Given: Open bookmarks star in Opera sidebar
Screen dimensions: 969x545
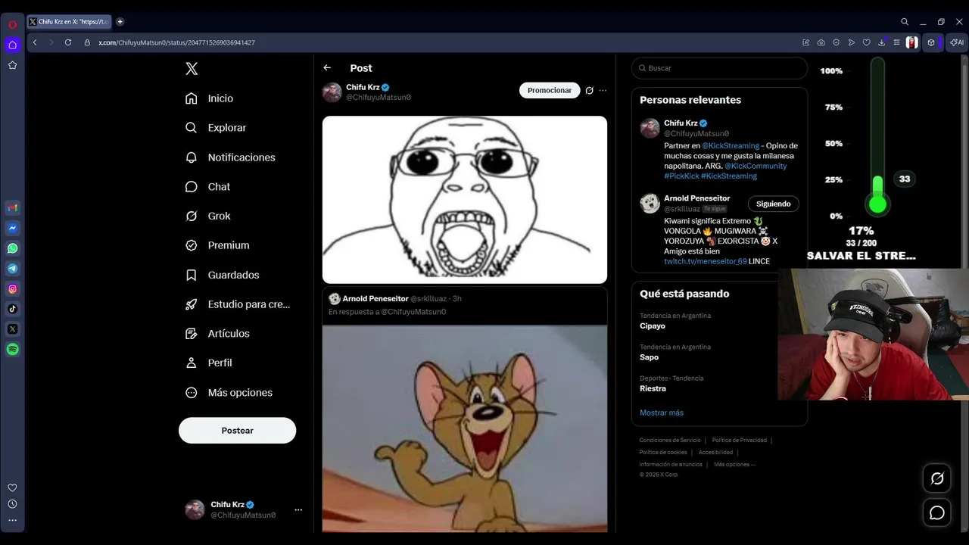Looking at the screenshot, I should click(13, 65).
